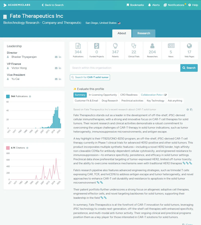Click the Victor Hong name

(x=19, y=68)
